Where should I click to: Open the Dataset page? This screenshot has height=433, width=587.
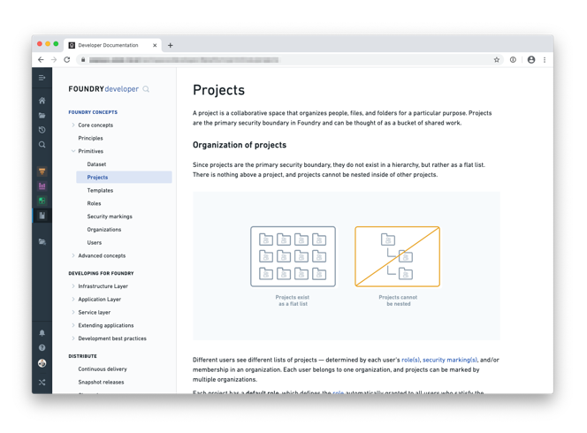pyautogui.click(x=96, y=164)
